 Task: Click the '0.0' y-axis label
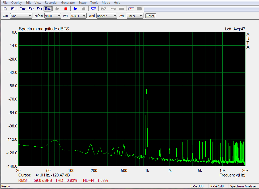(15, 32)
